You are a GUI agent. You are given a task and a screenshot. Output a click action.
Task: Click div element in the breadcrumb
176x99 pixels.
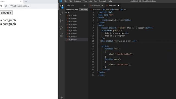click(x=125, y=10)
